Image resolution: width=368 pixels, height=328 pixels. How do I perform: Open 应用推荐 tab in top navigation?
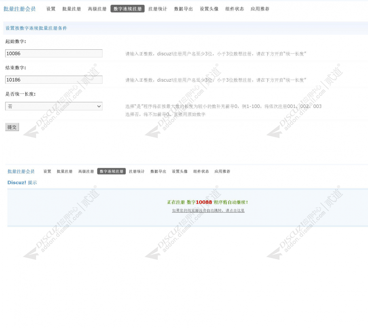(260, 9)
